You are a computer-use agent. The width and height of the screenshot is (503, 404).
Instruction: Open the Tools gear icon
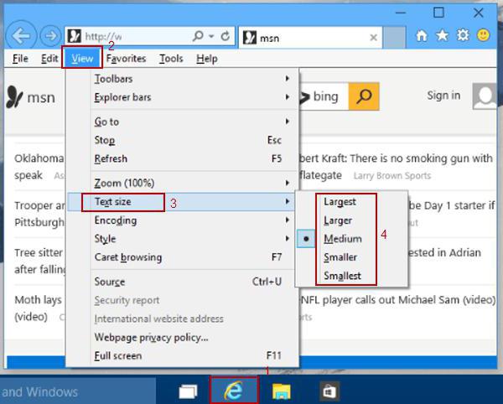(x=462, y=36)
